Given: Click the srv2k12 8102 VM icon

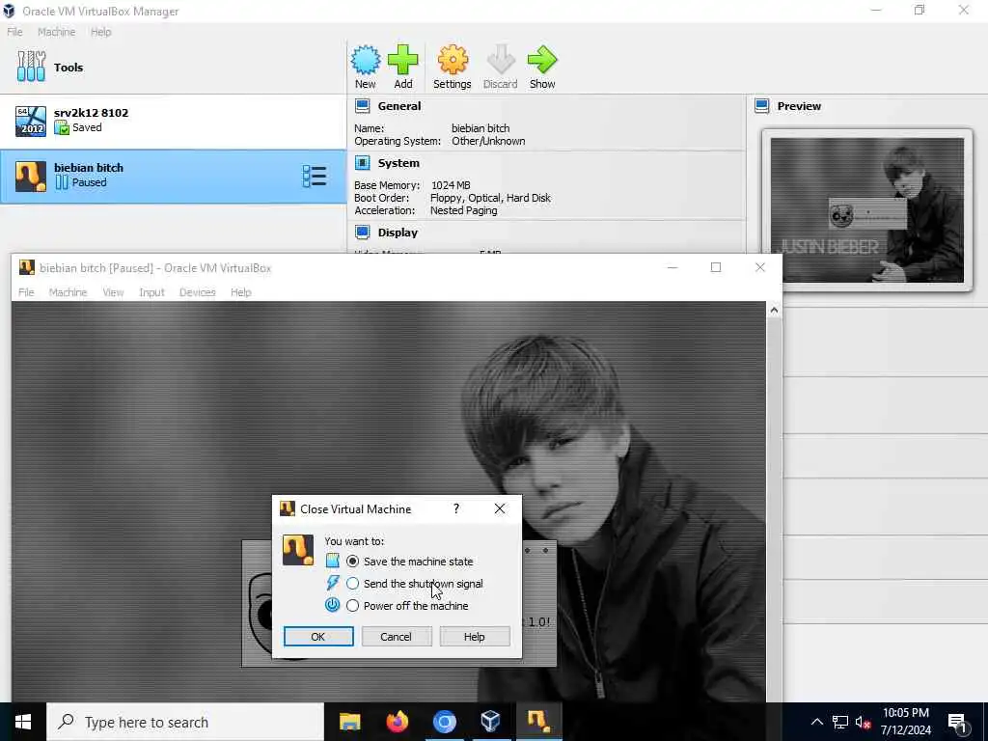Looking at the screenshot, I should [30, 121].
